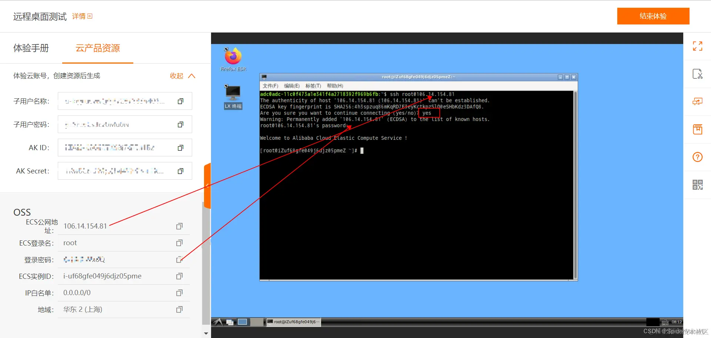Copy the AK ID value
The image size is (711, 338).
(x=180, y=148)
